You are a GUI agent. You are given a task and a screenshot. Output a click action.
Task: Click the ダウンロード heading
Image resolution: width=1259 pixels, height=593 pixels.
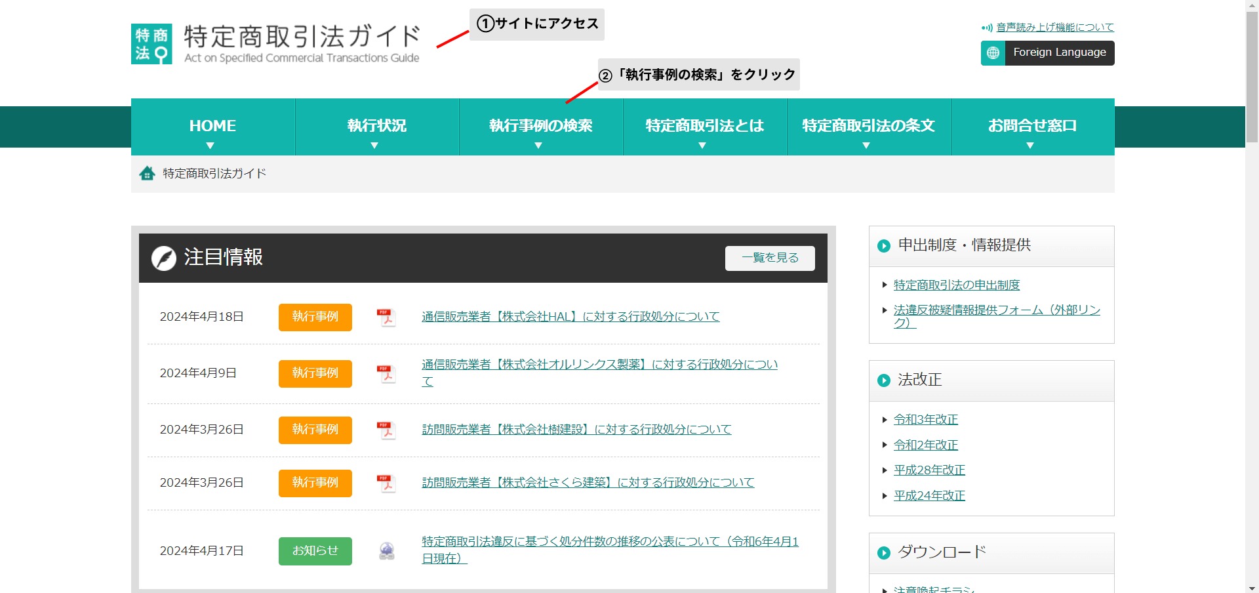(x=942, y=552)
